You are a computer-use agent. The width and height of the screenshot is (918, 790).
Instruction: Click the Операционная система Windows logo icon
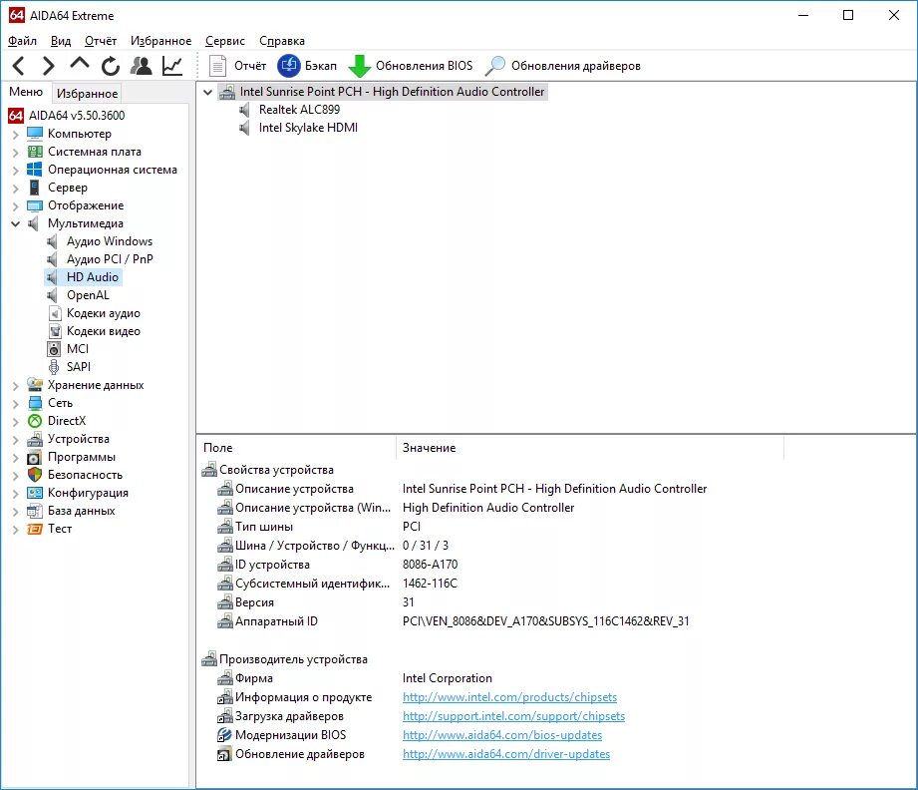tap(35, 170)
